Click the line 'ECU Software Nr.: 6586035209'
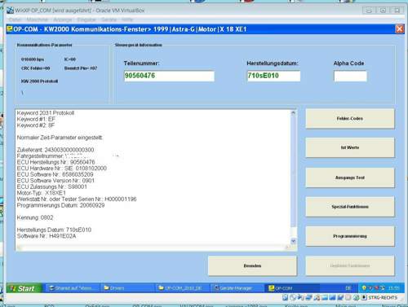Image resolution: width=408 pixels, height=307 pixels. (55, 174)
